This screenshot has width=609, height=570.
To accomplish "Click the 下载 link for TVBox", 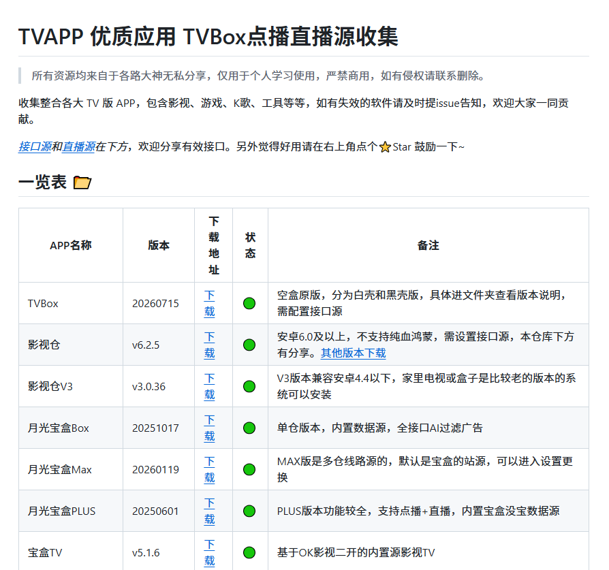I will click(x=209, y=303).
